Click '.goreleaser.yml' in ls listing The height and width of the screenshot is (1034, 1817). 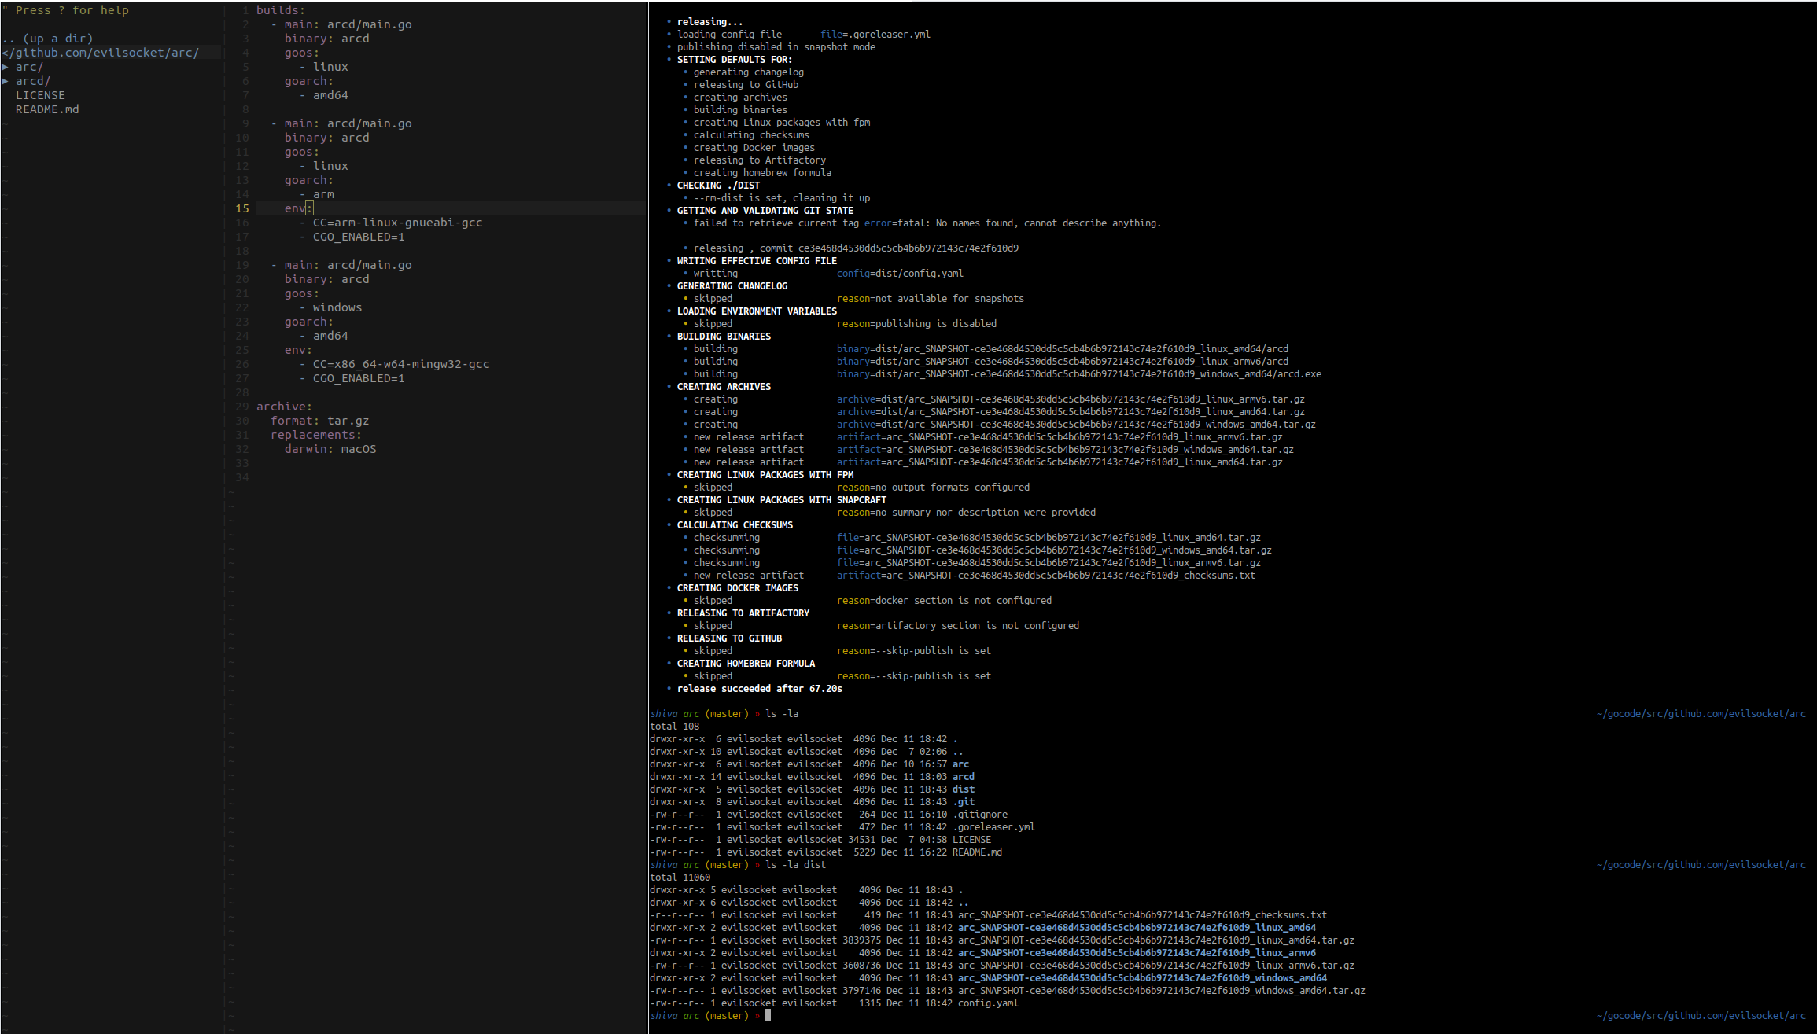point(993,827)
